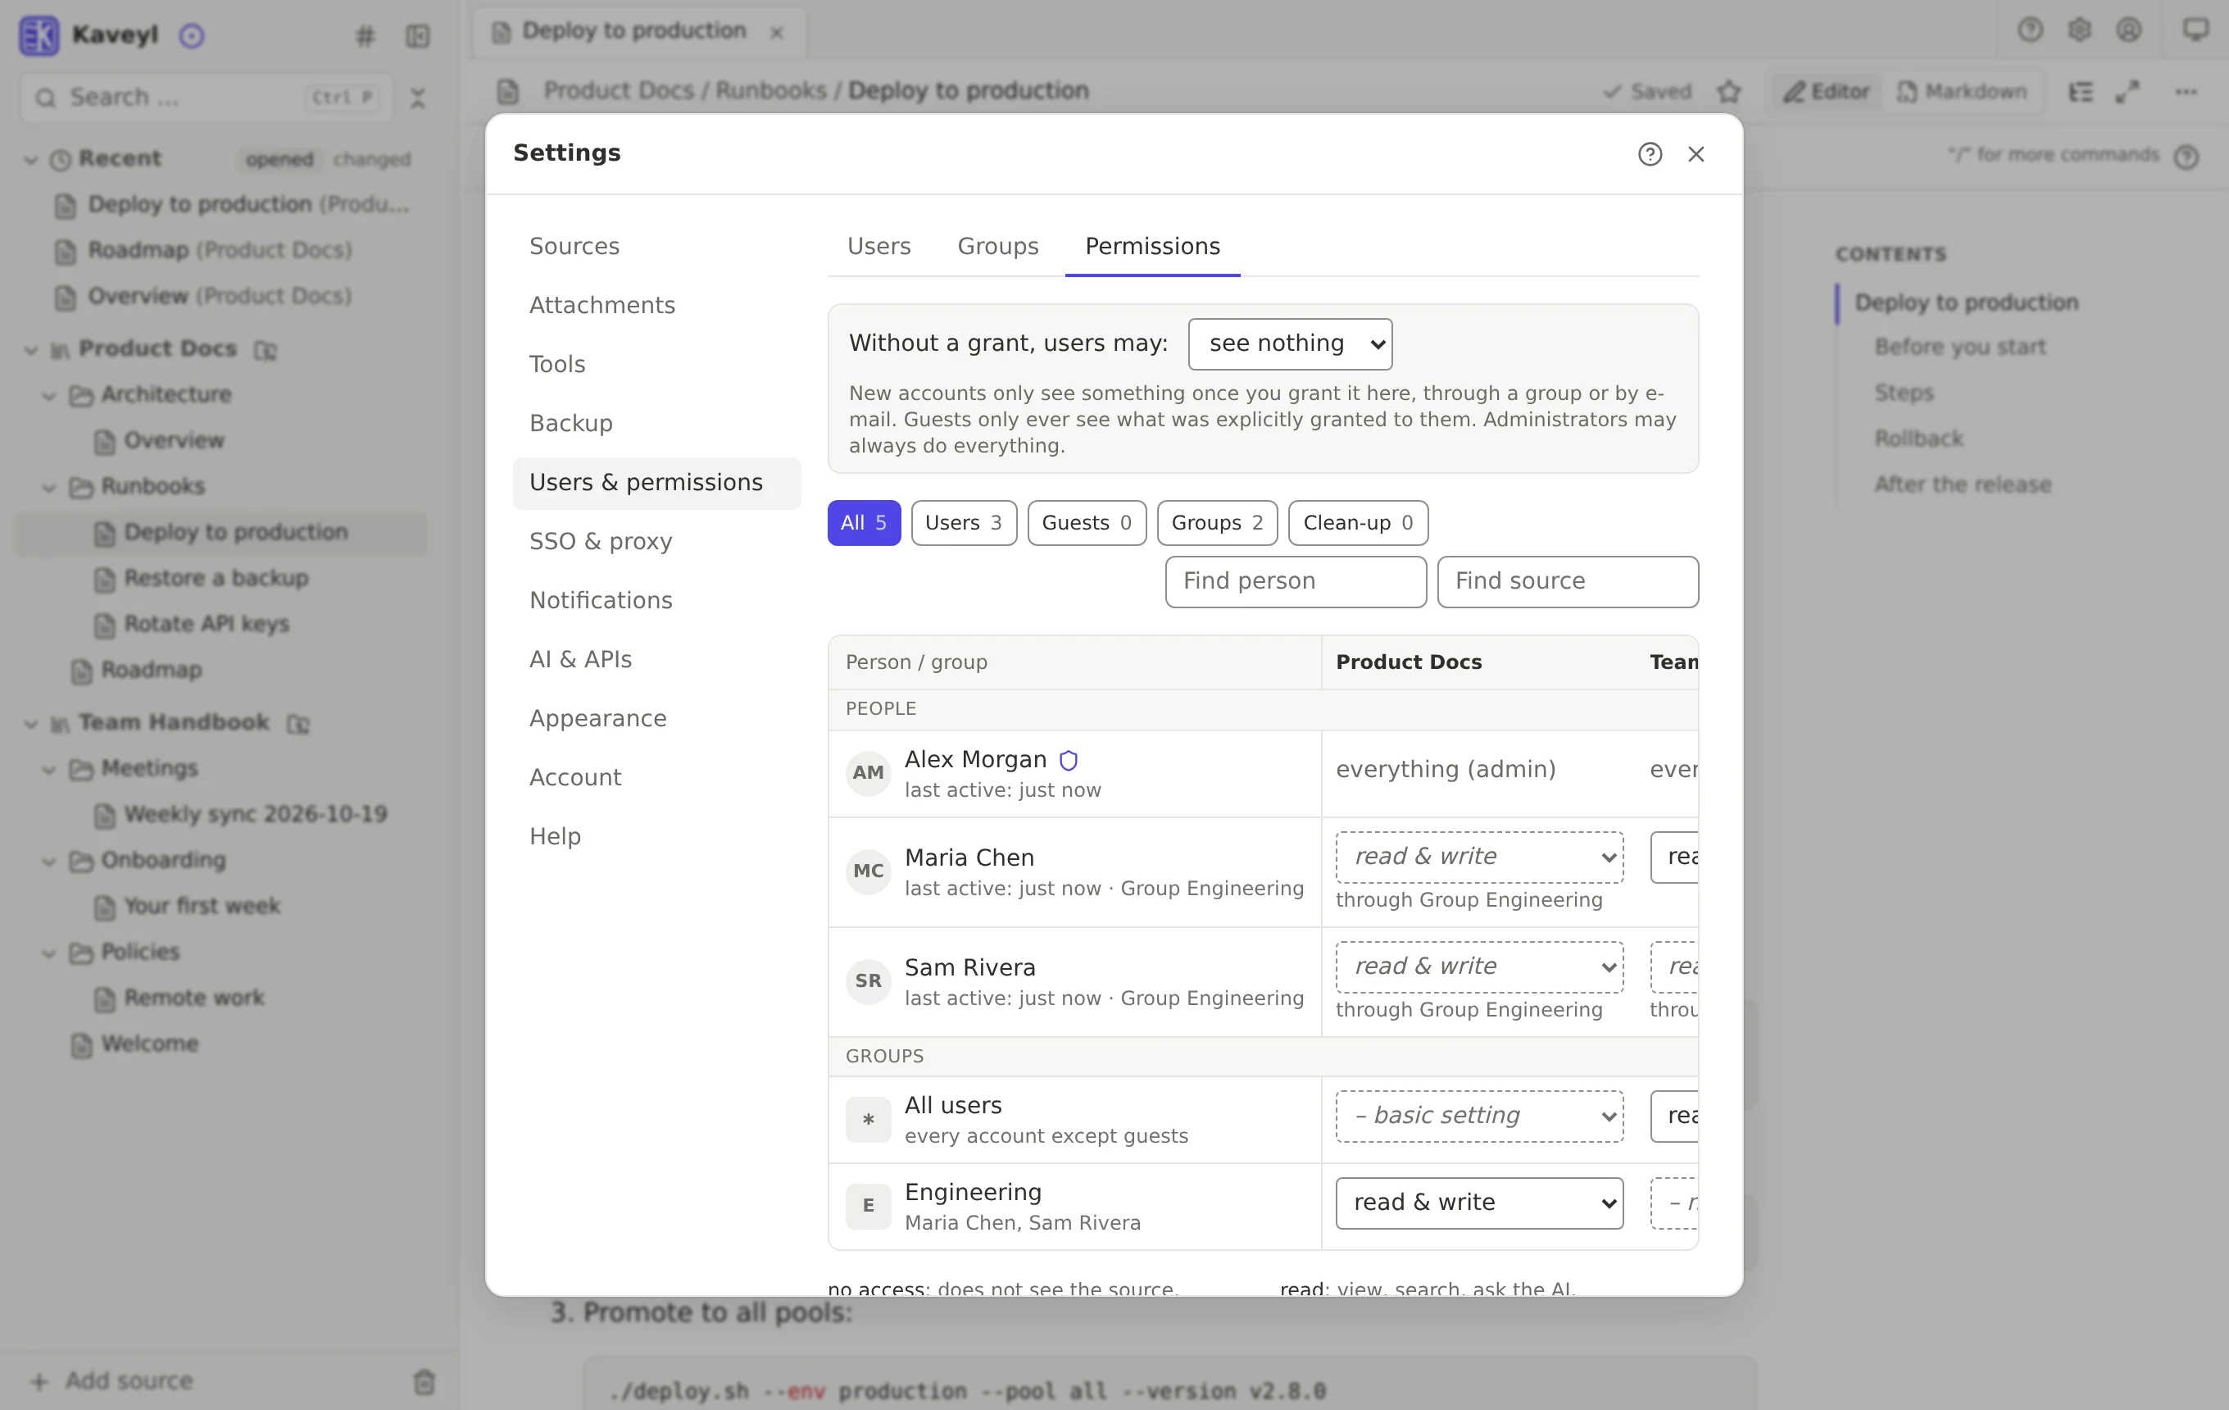Screen dimensions: 2229x1410
Task: Open Engineering group's read & write dropdown
Action: coord(1479,1203)
